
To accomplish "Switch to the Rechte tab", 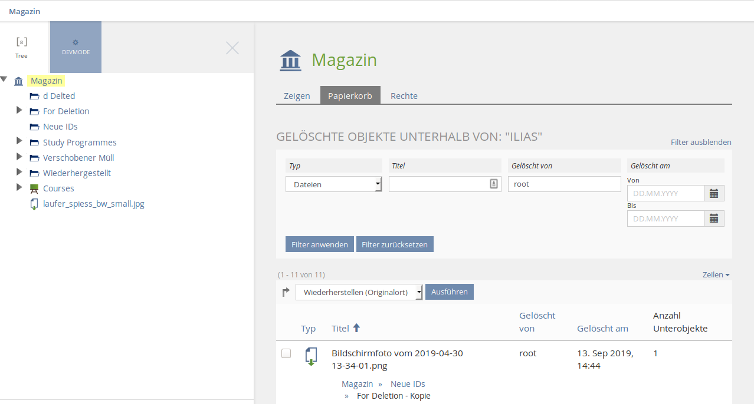I will point(404,96).
